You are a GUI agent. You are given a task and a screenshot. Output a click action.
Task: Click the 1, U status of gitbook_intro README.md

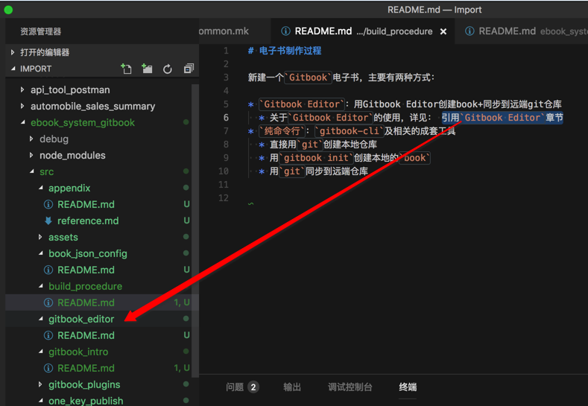(x=182, y=368)
